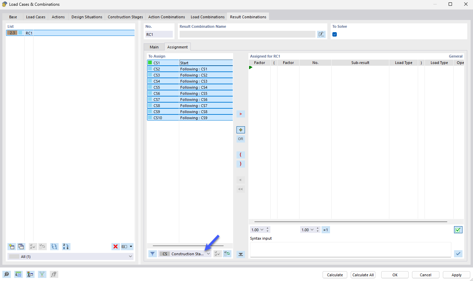Apply syntax input with the blue checkmark

pos(458,253)
